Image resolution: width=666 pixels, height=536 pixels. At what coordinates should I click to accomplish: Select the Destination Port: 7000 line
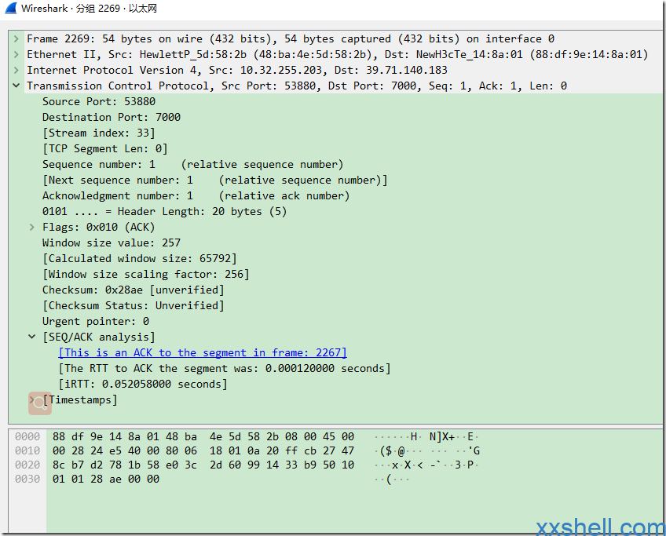click(x=112, y=118)
